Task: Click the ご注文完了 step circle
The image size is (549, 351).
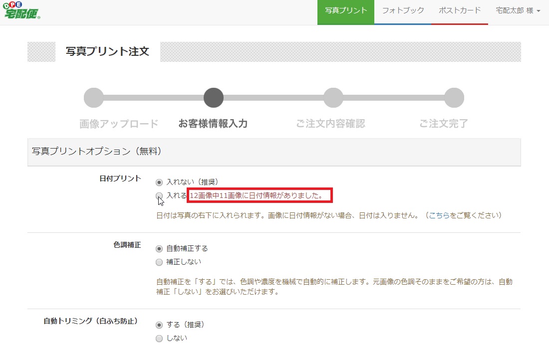Action: (x=454, y=98)
